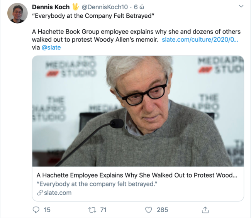
Task: Click the retweet count 71
Action: [x=103, y=210]
